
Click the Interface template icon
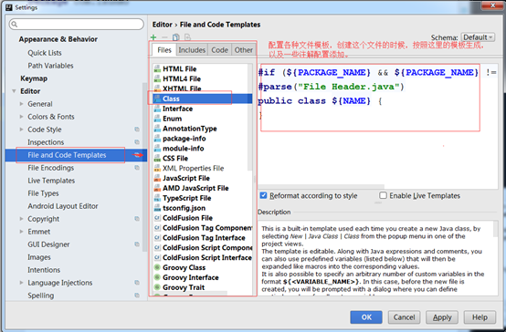pos(157,109)
